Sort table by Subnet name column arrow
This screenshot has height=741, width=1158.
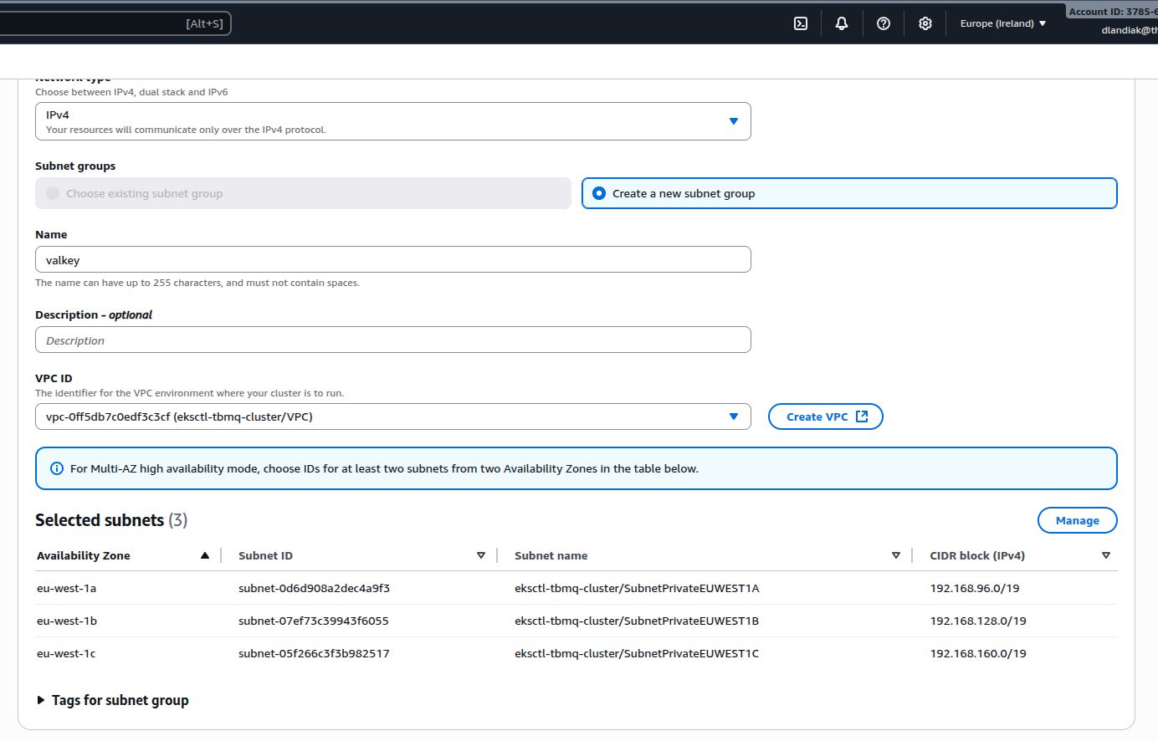[896, 555]
